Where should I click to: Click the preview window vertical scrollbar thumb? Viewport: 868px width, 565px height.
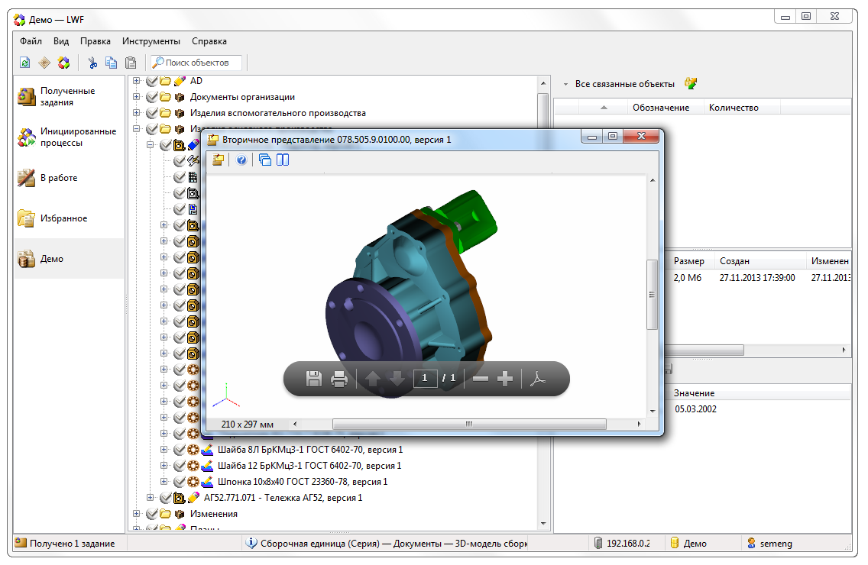[652, 295]
